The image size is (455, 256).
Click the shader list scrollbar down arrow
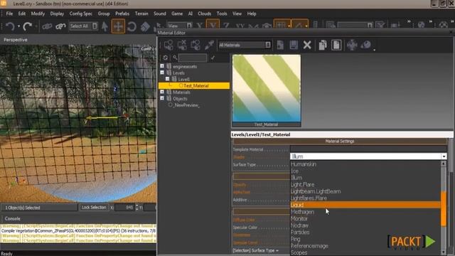pyautogui.click(x=444, y=252)
